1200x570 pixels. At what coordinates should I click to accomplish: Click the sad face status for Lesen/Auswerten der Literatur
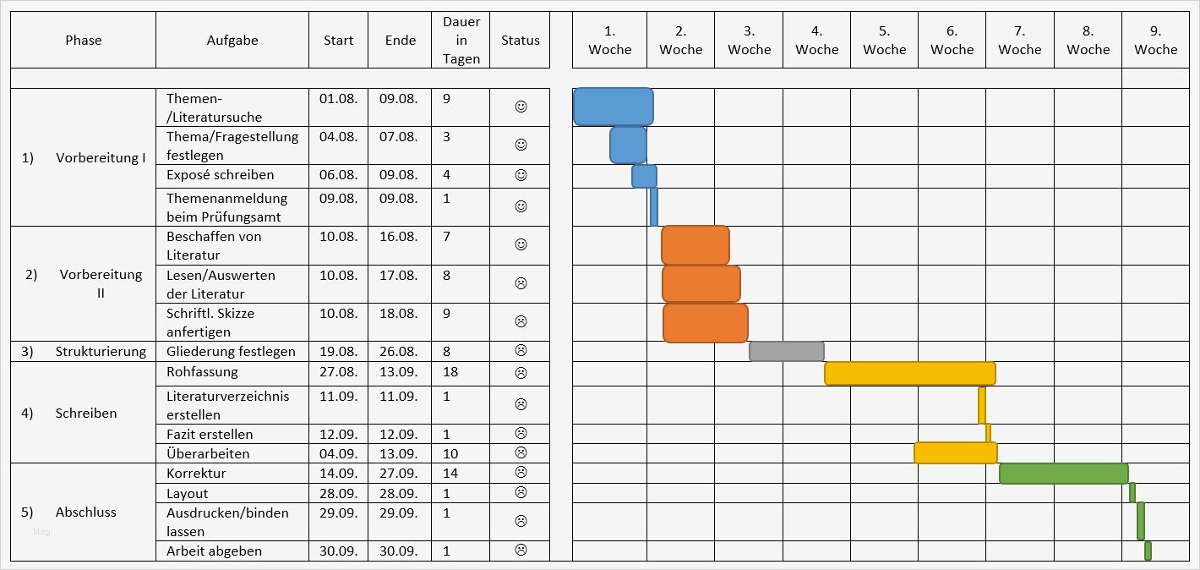521,283
